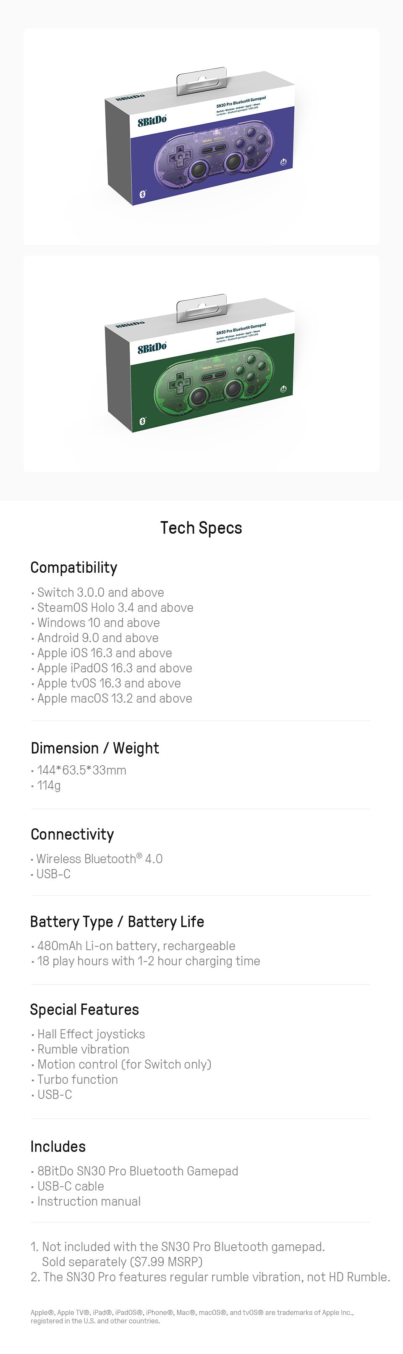Click the Bluetooth icon on green box

[142, 421]
